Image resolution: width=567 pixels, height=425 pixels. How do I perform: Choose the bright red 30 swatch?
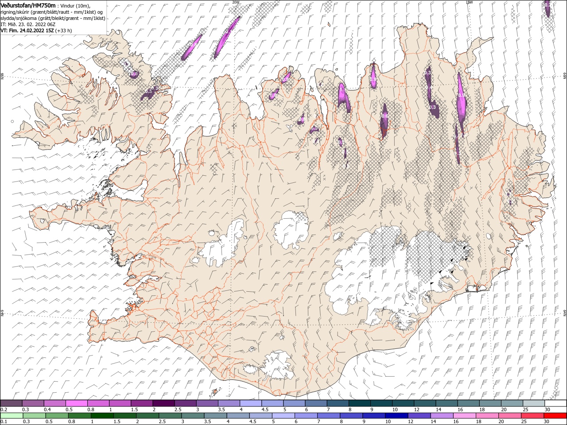555,416
